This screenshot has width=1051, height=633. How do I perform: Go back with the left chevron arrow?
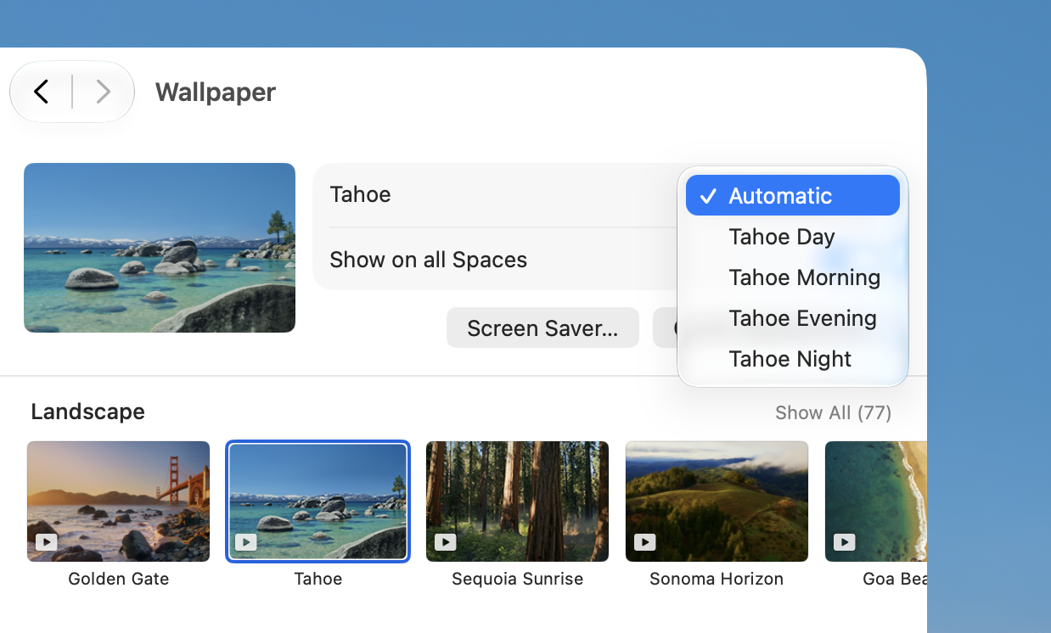coord(41,92)
